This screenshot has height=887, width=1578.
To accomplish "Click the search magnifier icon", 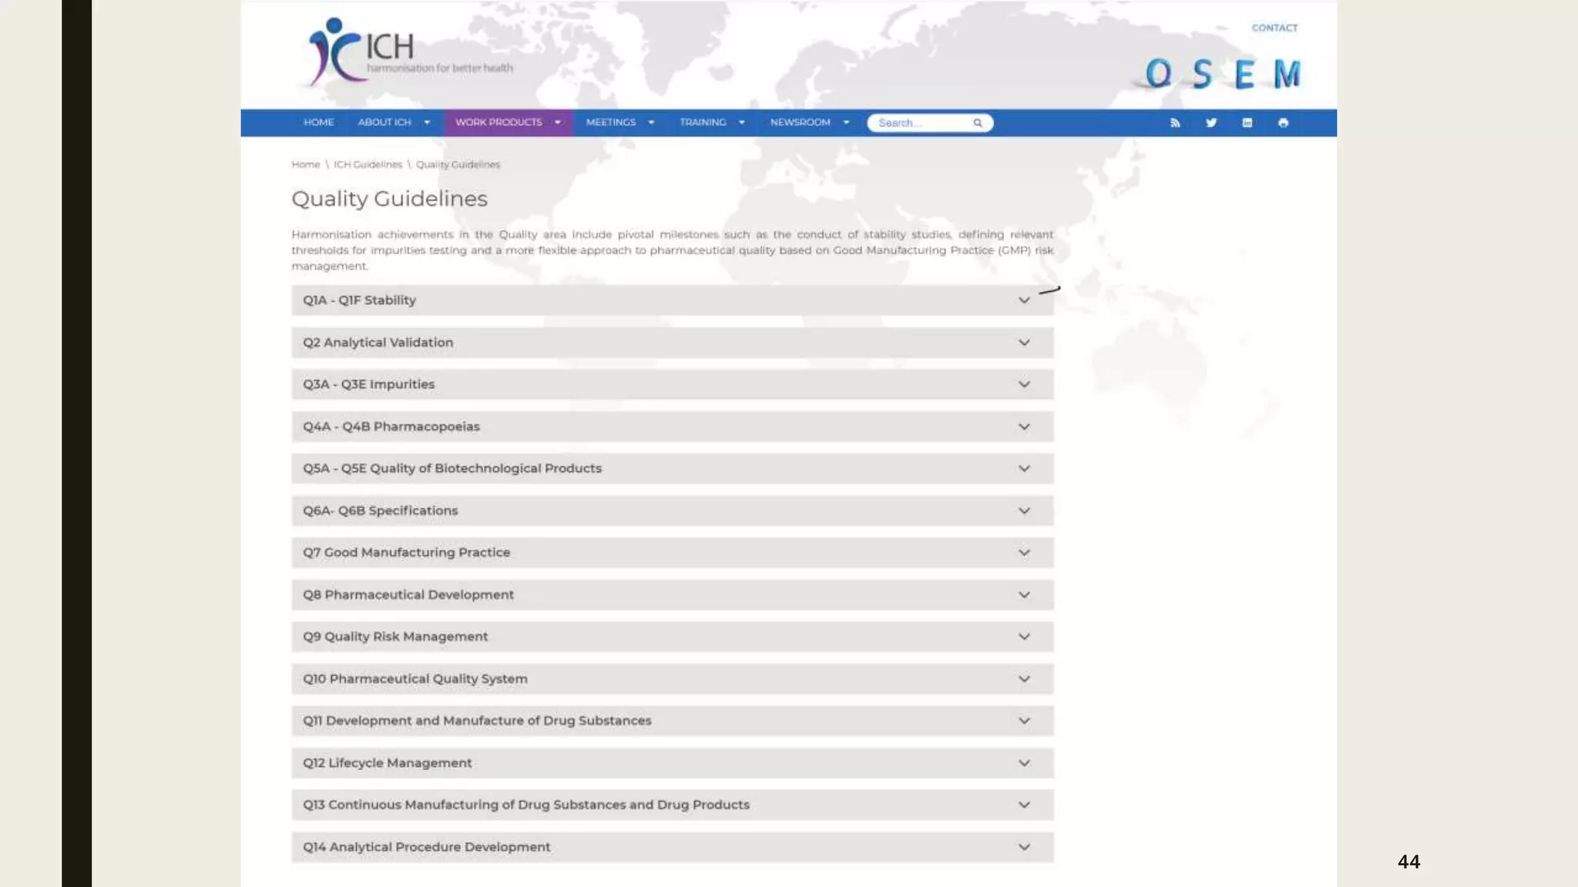I will [x=978, y=122].
